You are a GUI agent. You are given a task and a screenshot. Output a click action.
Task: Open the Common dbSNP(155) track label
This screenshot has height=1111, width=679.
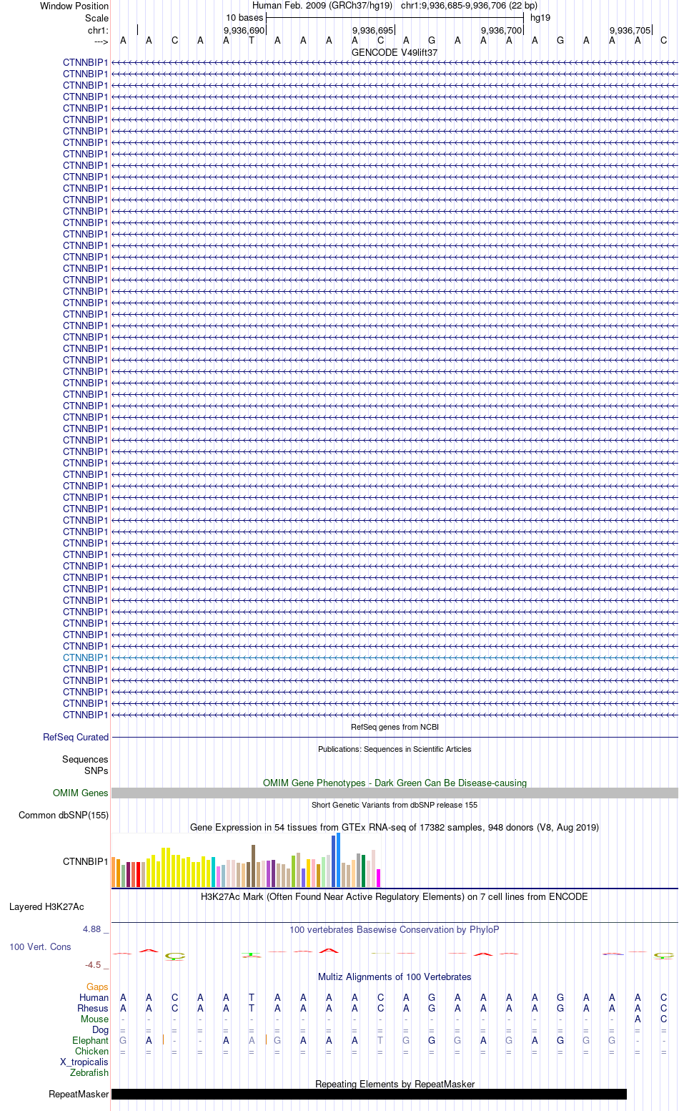tap(64, 815)
